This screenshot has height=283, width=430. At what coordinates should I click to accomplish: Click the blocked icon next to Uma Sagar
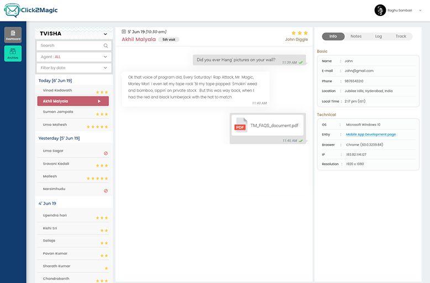coord(106,153)
